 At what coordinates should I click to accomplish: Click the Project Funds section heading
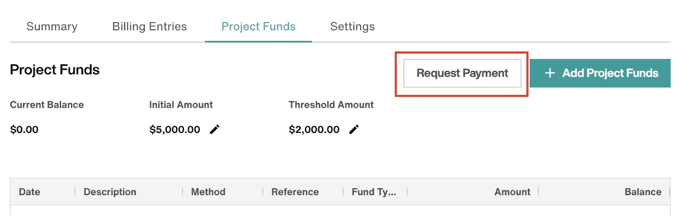pyautogui.click(x=55, y=70)
